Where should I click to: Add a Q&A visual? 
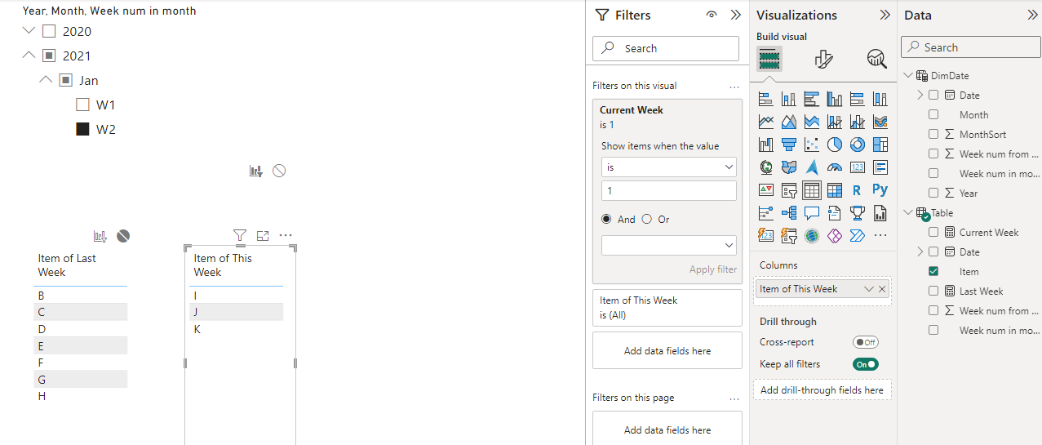pyautogui.click(x=811, y=213)
